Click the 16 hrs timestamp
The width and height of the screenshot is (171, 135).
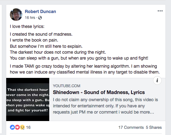(x=30, y=18)
